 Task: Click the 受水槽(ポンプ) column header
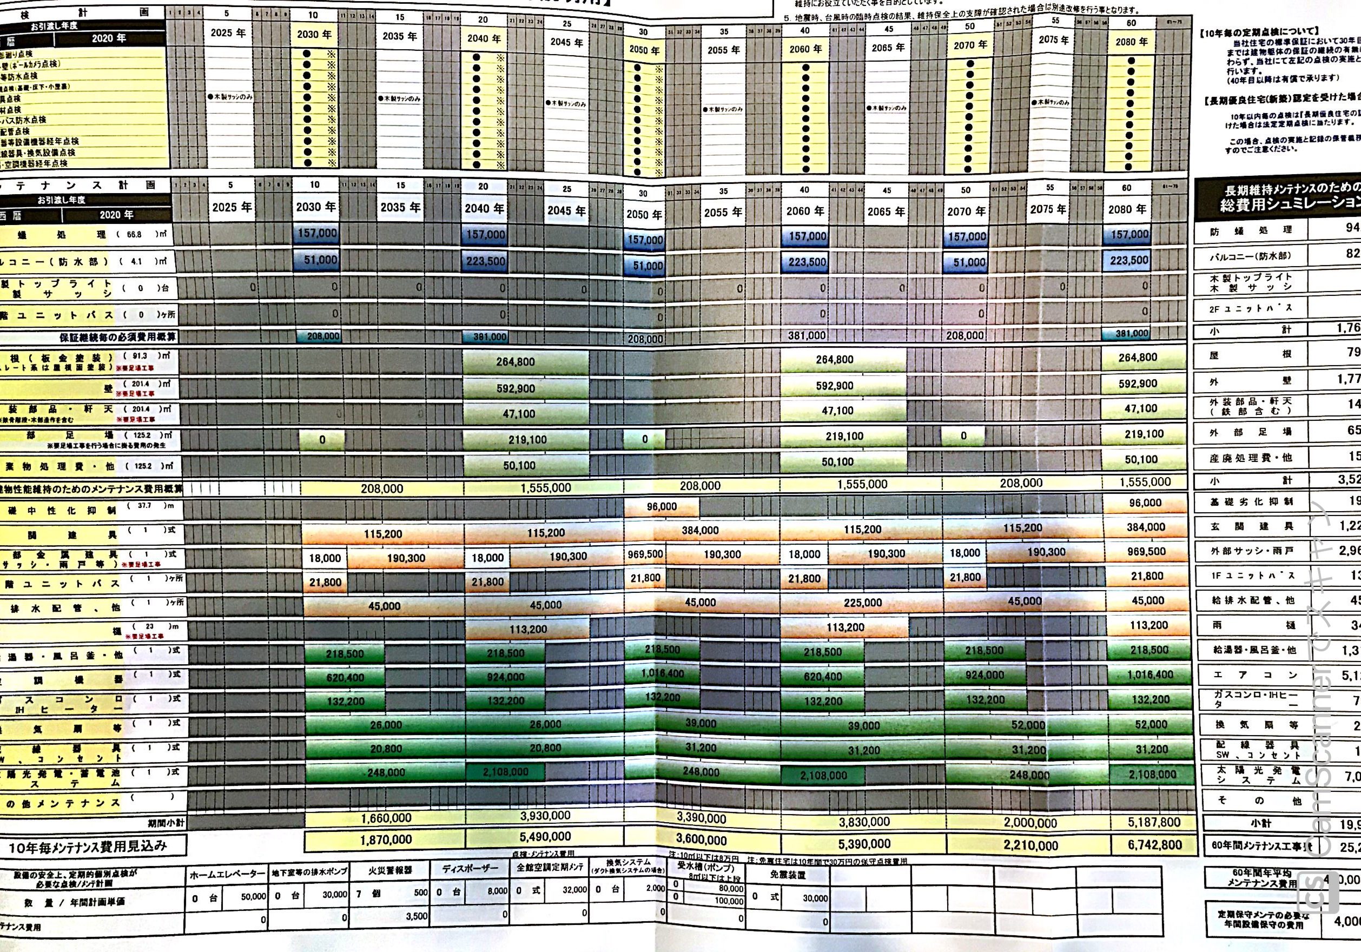tap(705, 868)
